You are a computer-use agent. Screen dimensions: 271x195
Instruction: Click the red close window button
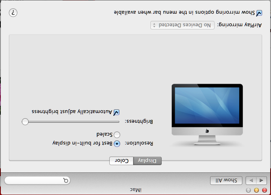tap(265, 190)
